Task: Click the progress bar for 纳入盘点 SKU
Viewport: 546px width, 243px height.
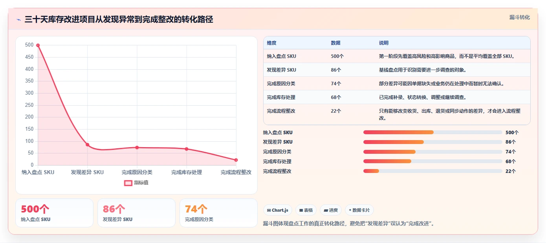Action: [433, 132]
